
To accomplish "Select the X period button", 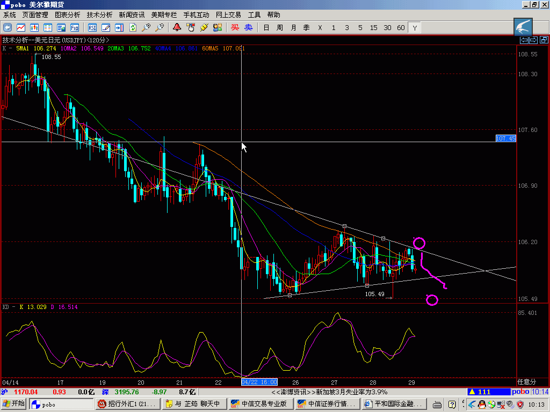I will point(320,28).
